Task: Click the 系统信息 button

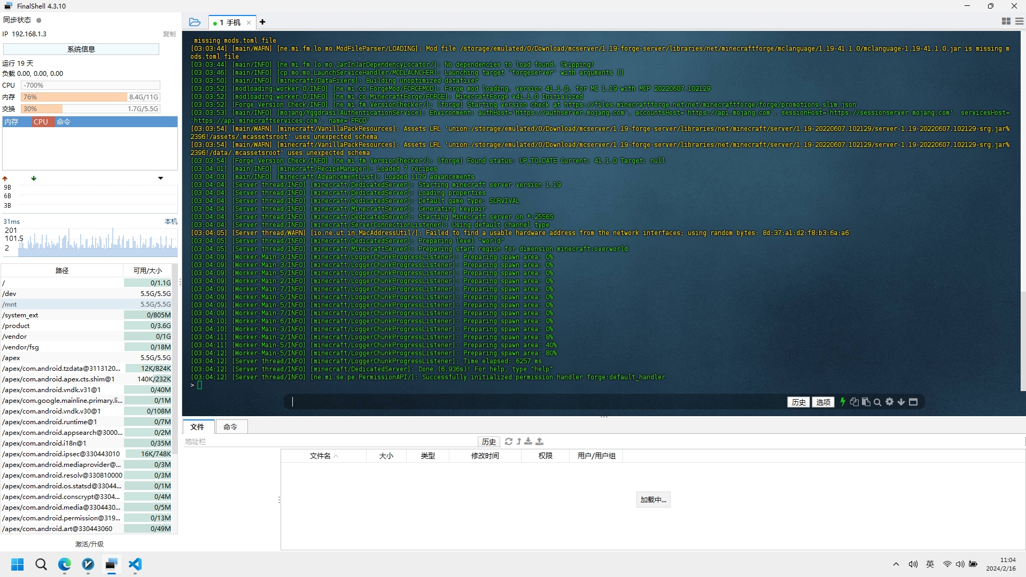Action: (x=81, y=49)
